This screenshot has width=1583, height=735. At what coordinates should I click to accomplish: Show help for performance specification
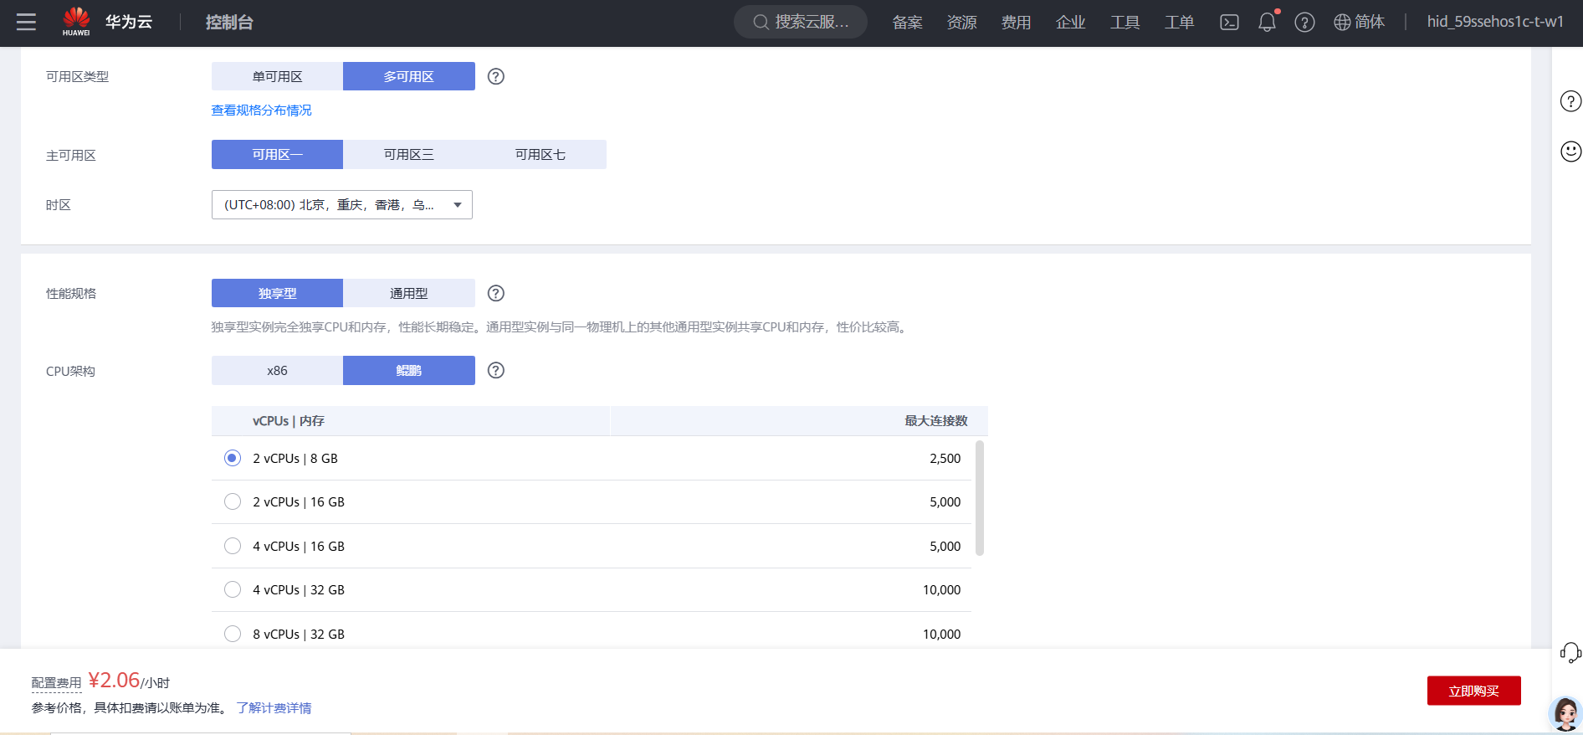pos(496,293)
